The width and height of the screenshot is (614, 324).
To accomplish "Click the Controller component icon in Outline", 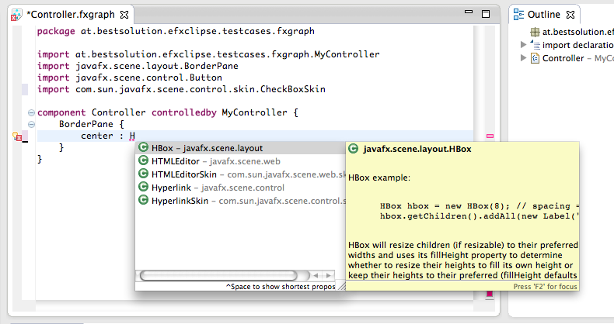I will 535,58.
